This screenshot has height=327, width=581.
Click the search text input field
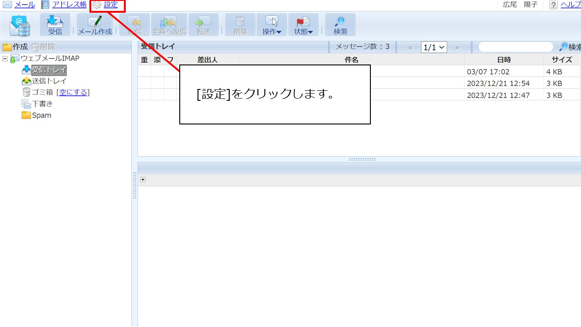tap(515, 47)
